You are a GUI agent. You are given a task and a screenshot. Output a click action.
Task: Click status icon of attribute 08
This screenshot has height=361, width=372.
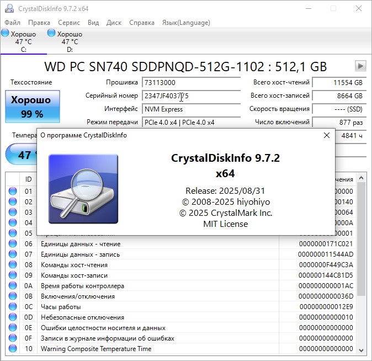coord(13,264)
